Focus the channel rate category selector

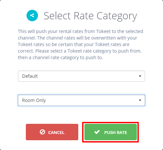coord(81,100)
